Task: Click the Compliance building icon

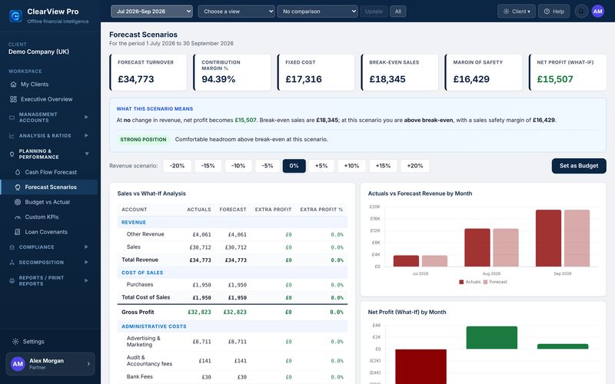Action: [12, 247]
